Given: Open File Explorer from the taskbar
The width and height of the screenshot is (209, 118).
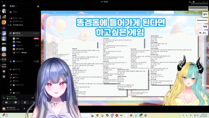Looking at the screenshot, I should click(102, 115).
